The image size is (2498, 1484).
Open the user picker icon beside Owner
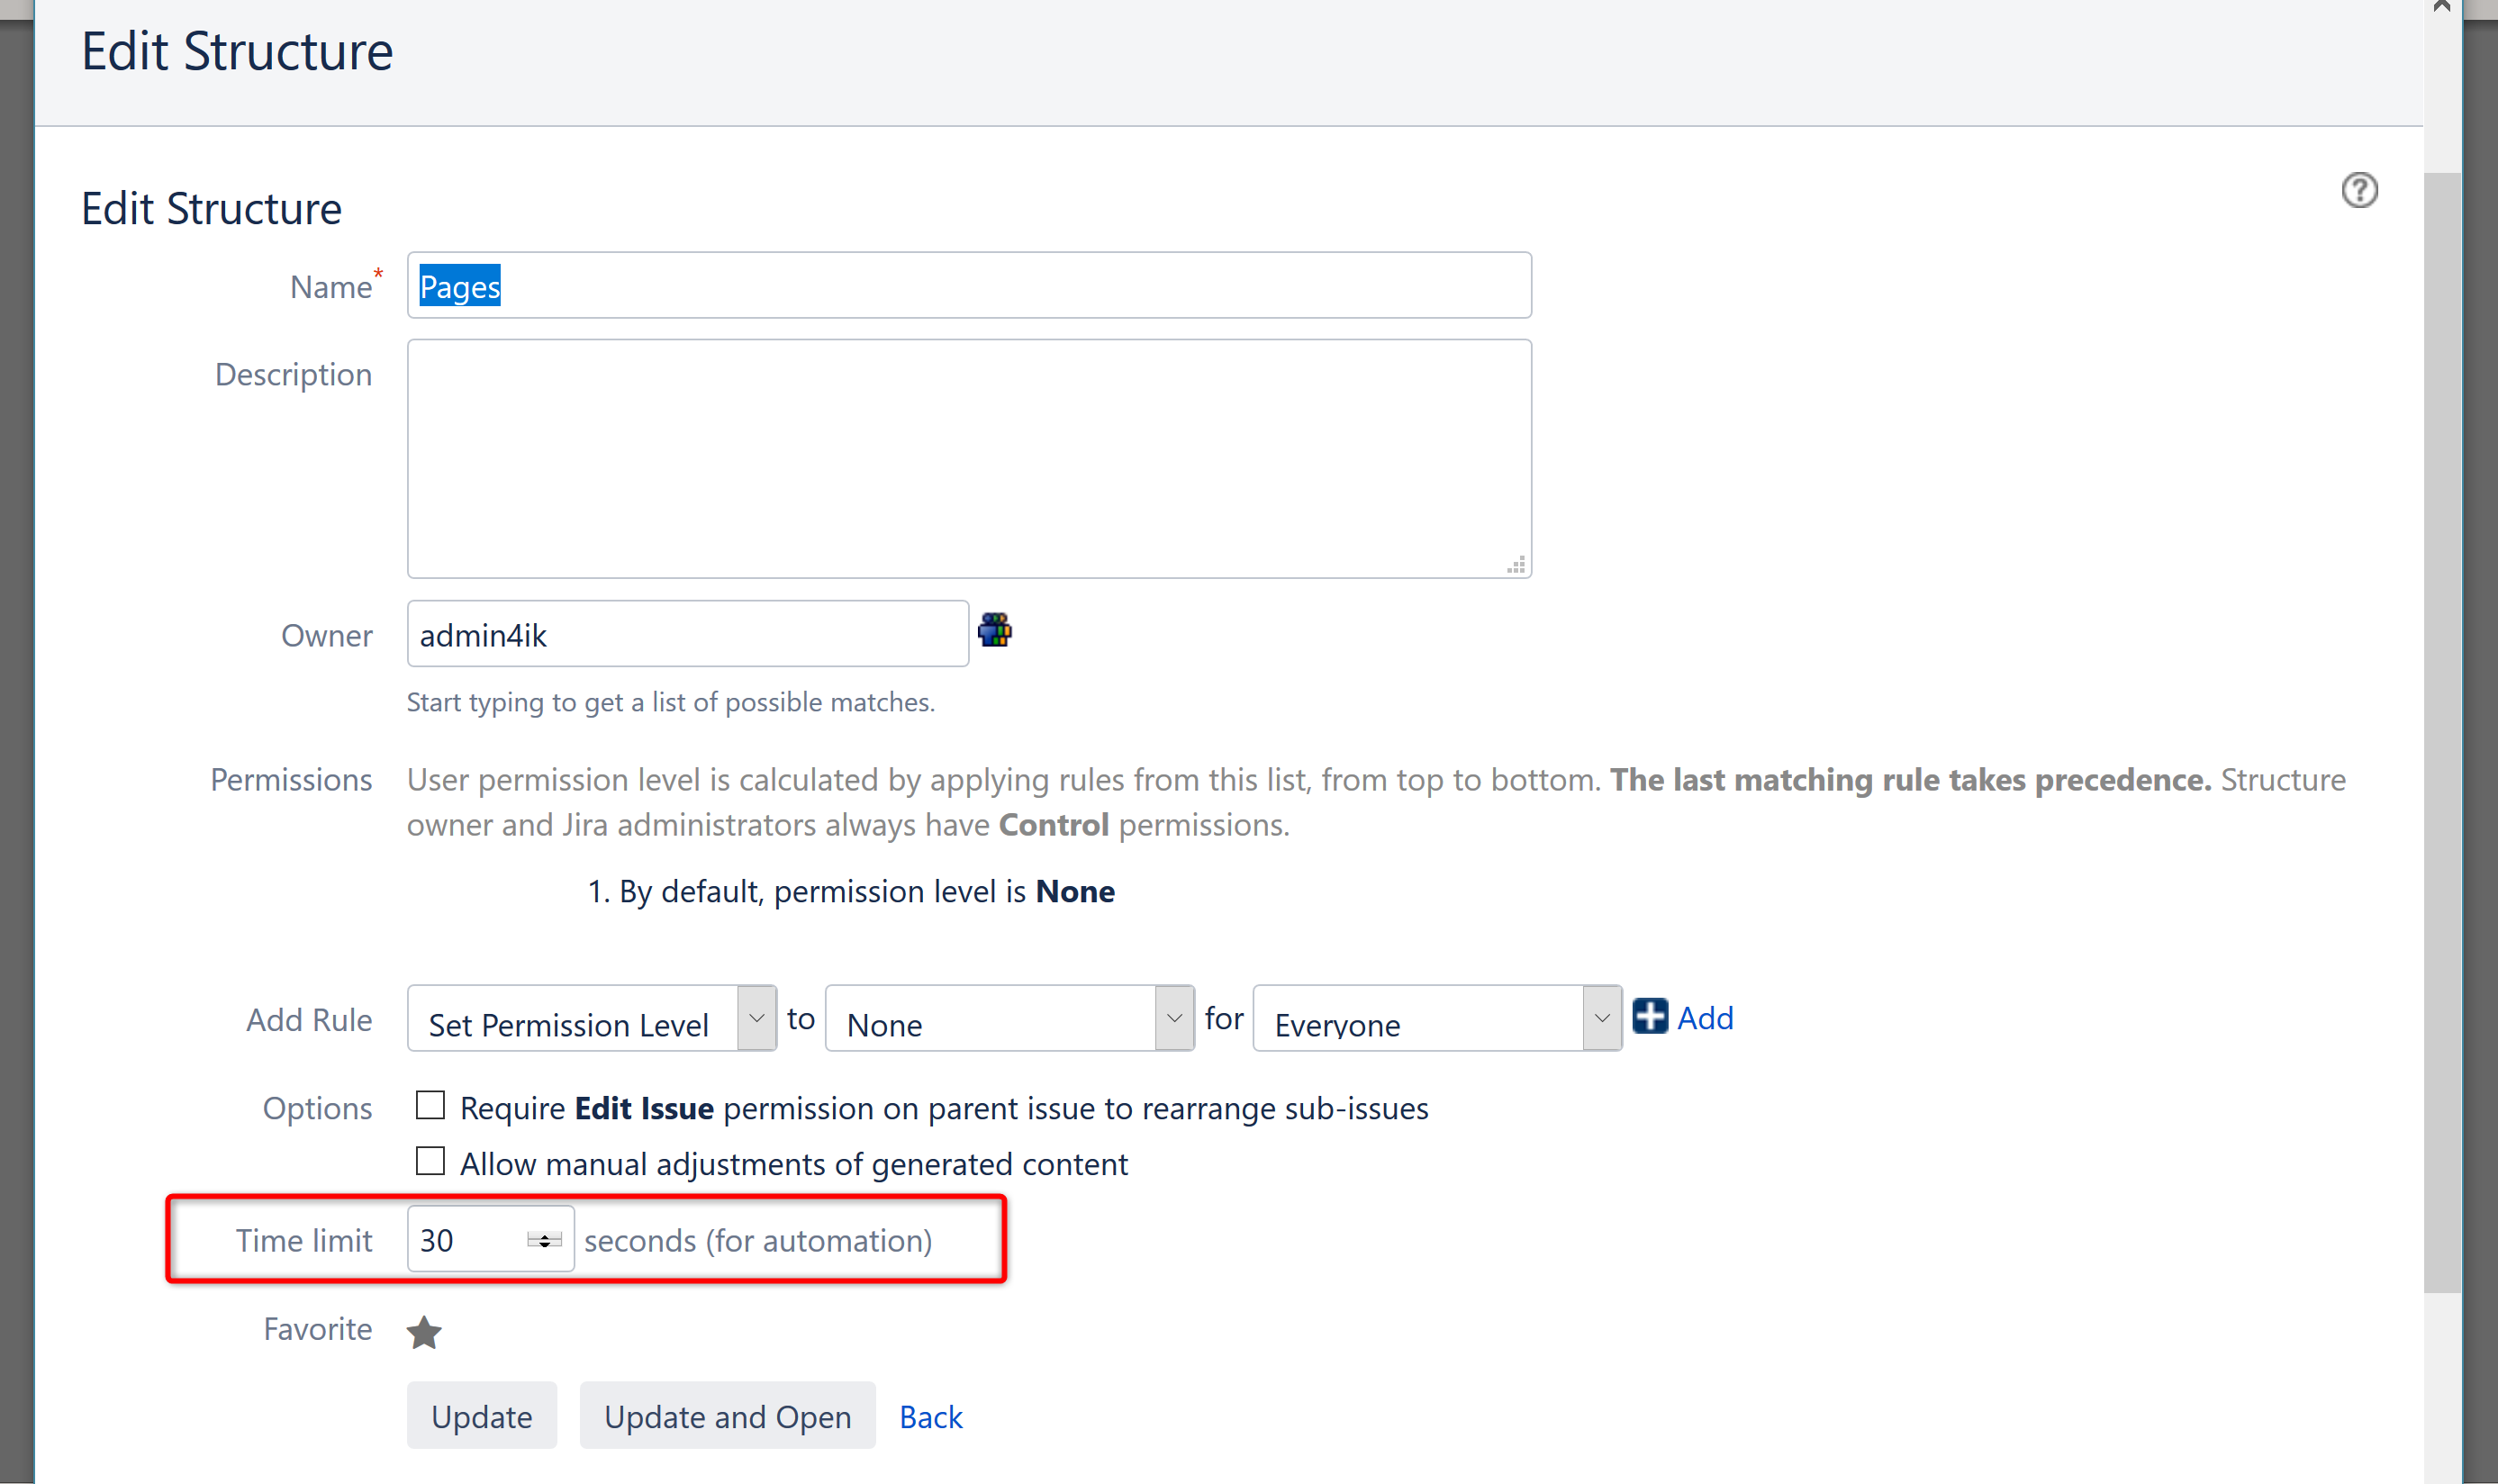pos(994,631)
